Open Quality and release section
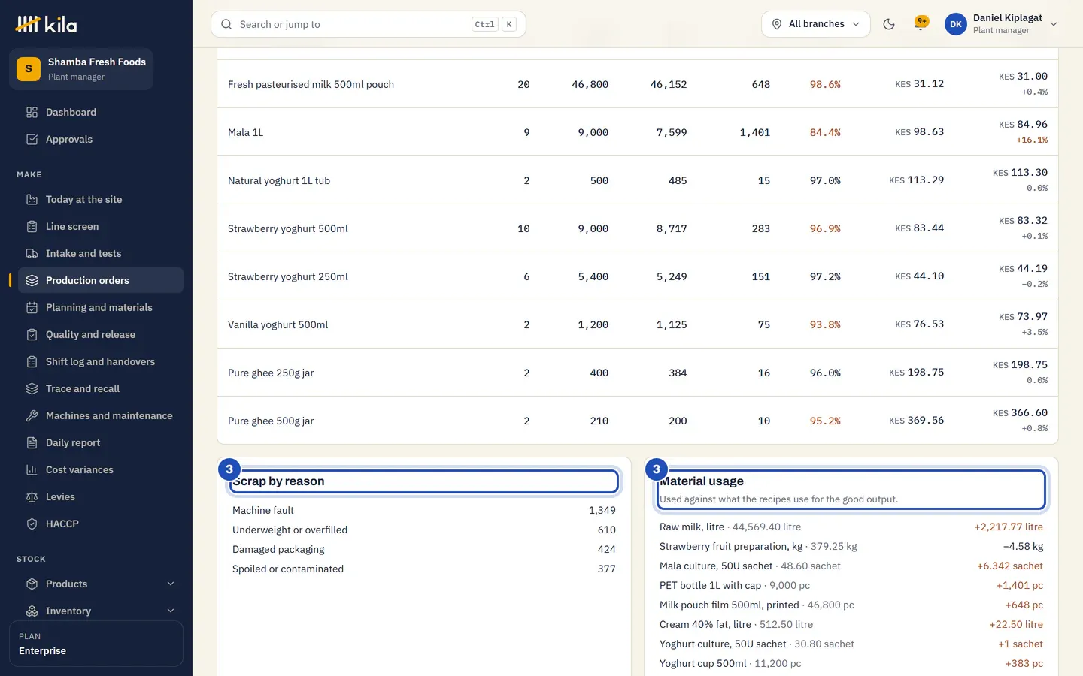 tap(101, 335)
